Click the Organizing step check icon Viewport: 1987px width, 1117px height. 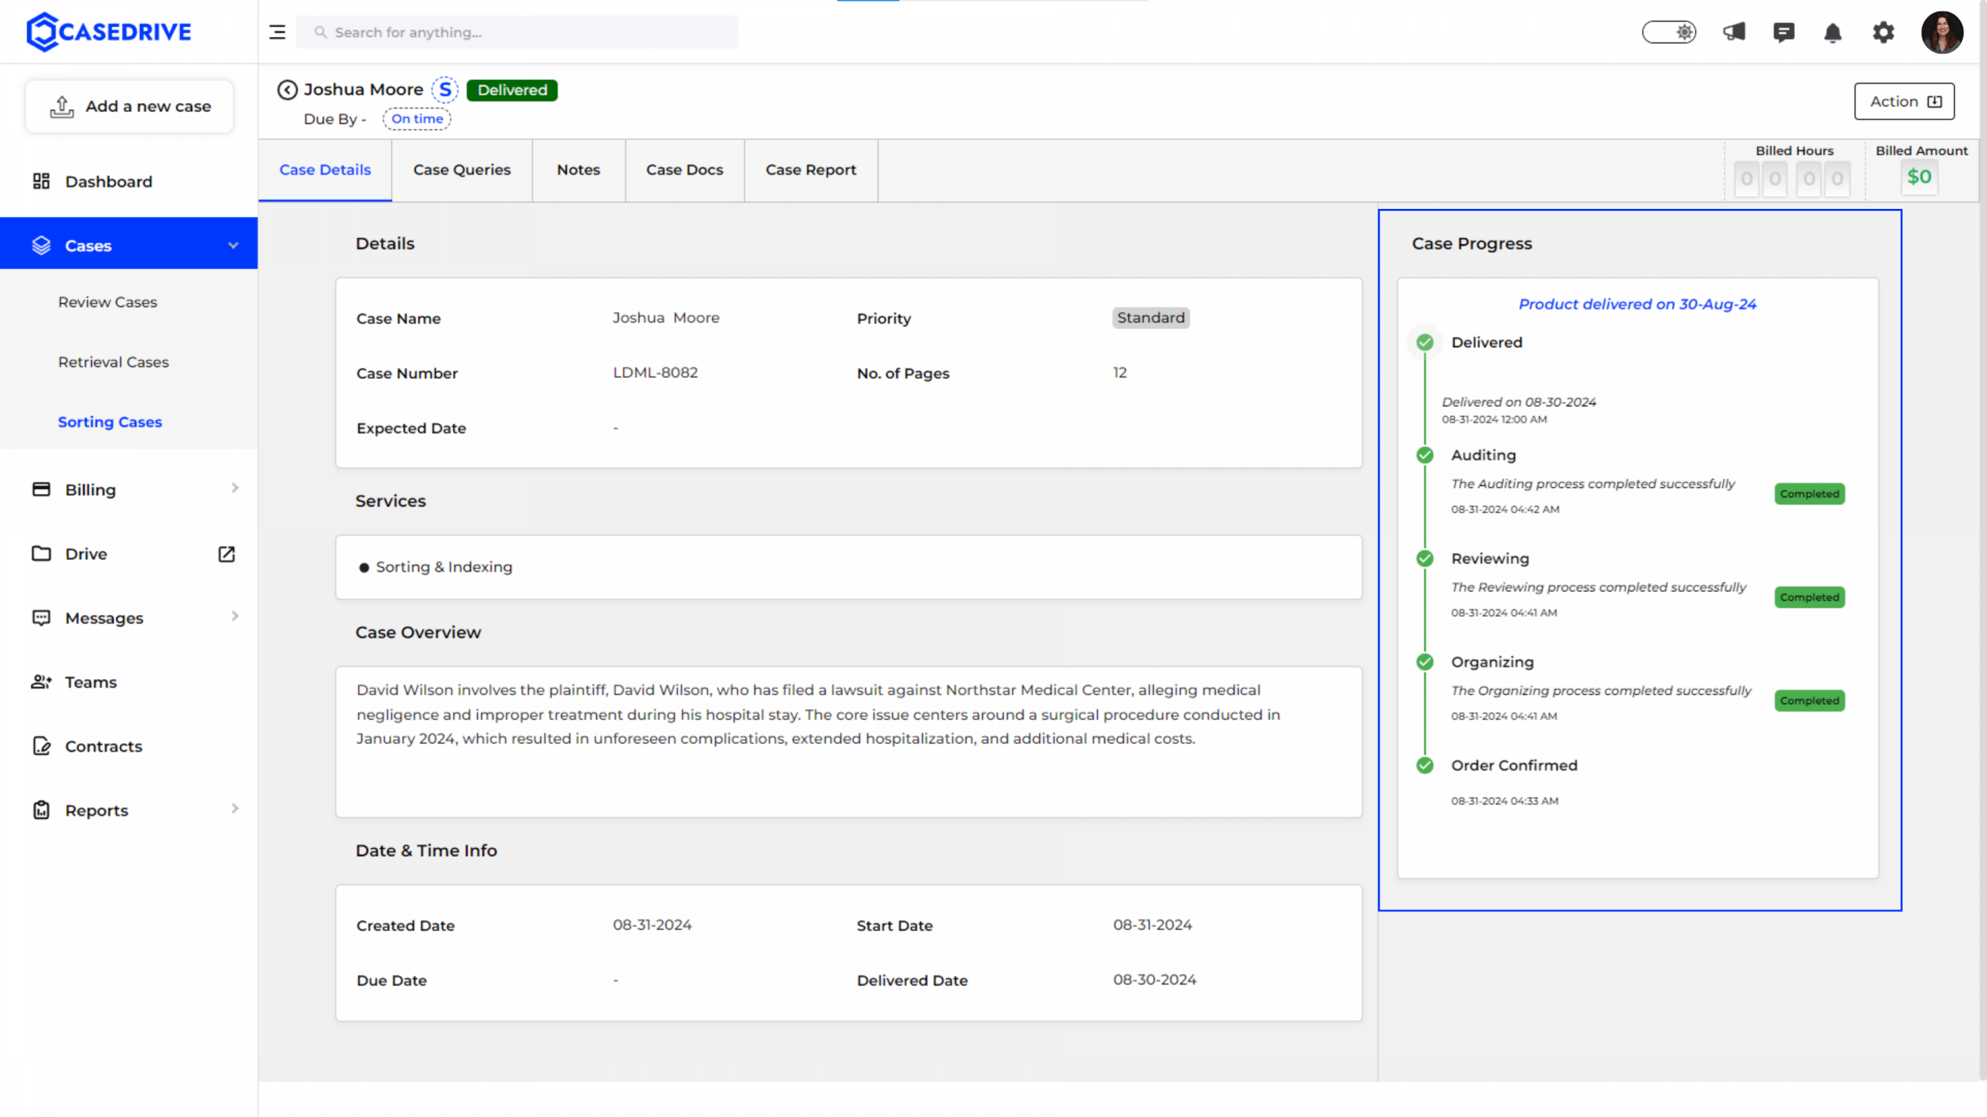pyautogui.click(x=1425, y=661)
